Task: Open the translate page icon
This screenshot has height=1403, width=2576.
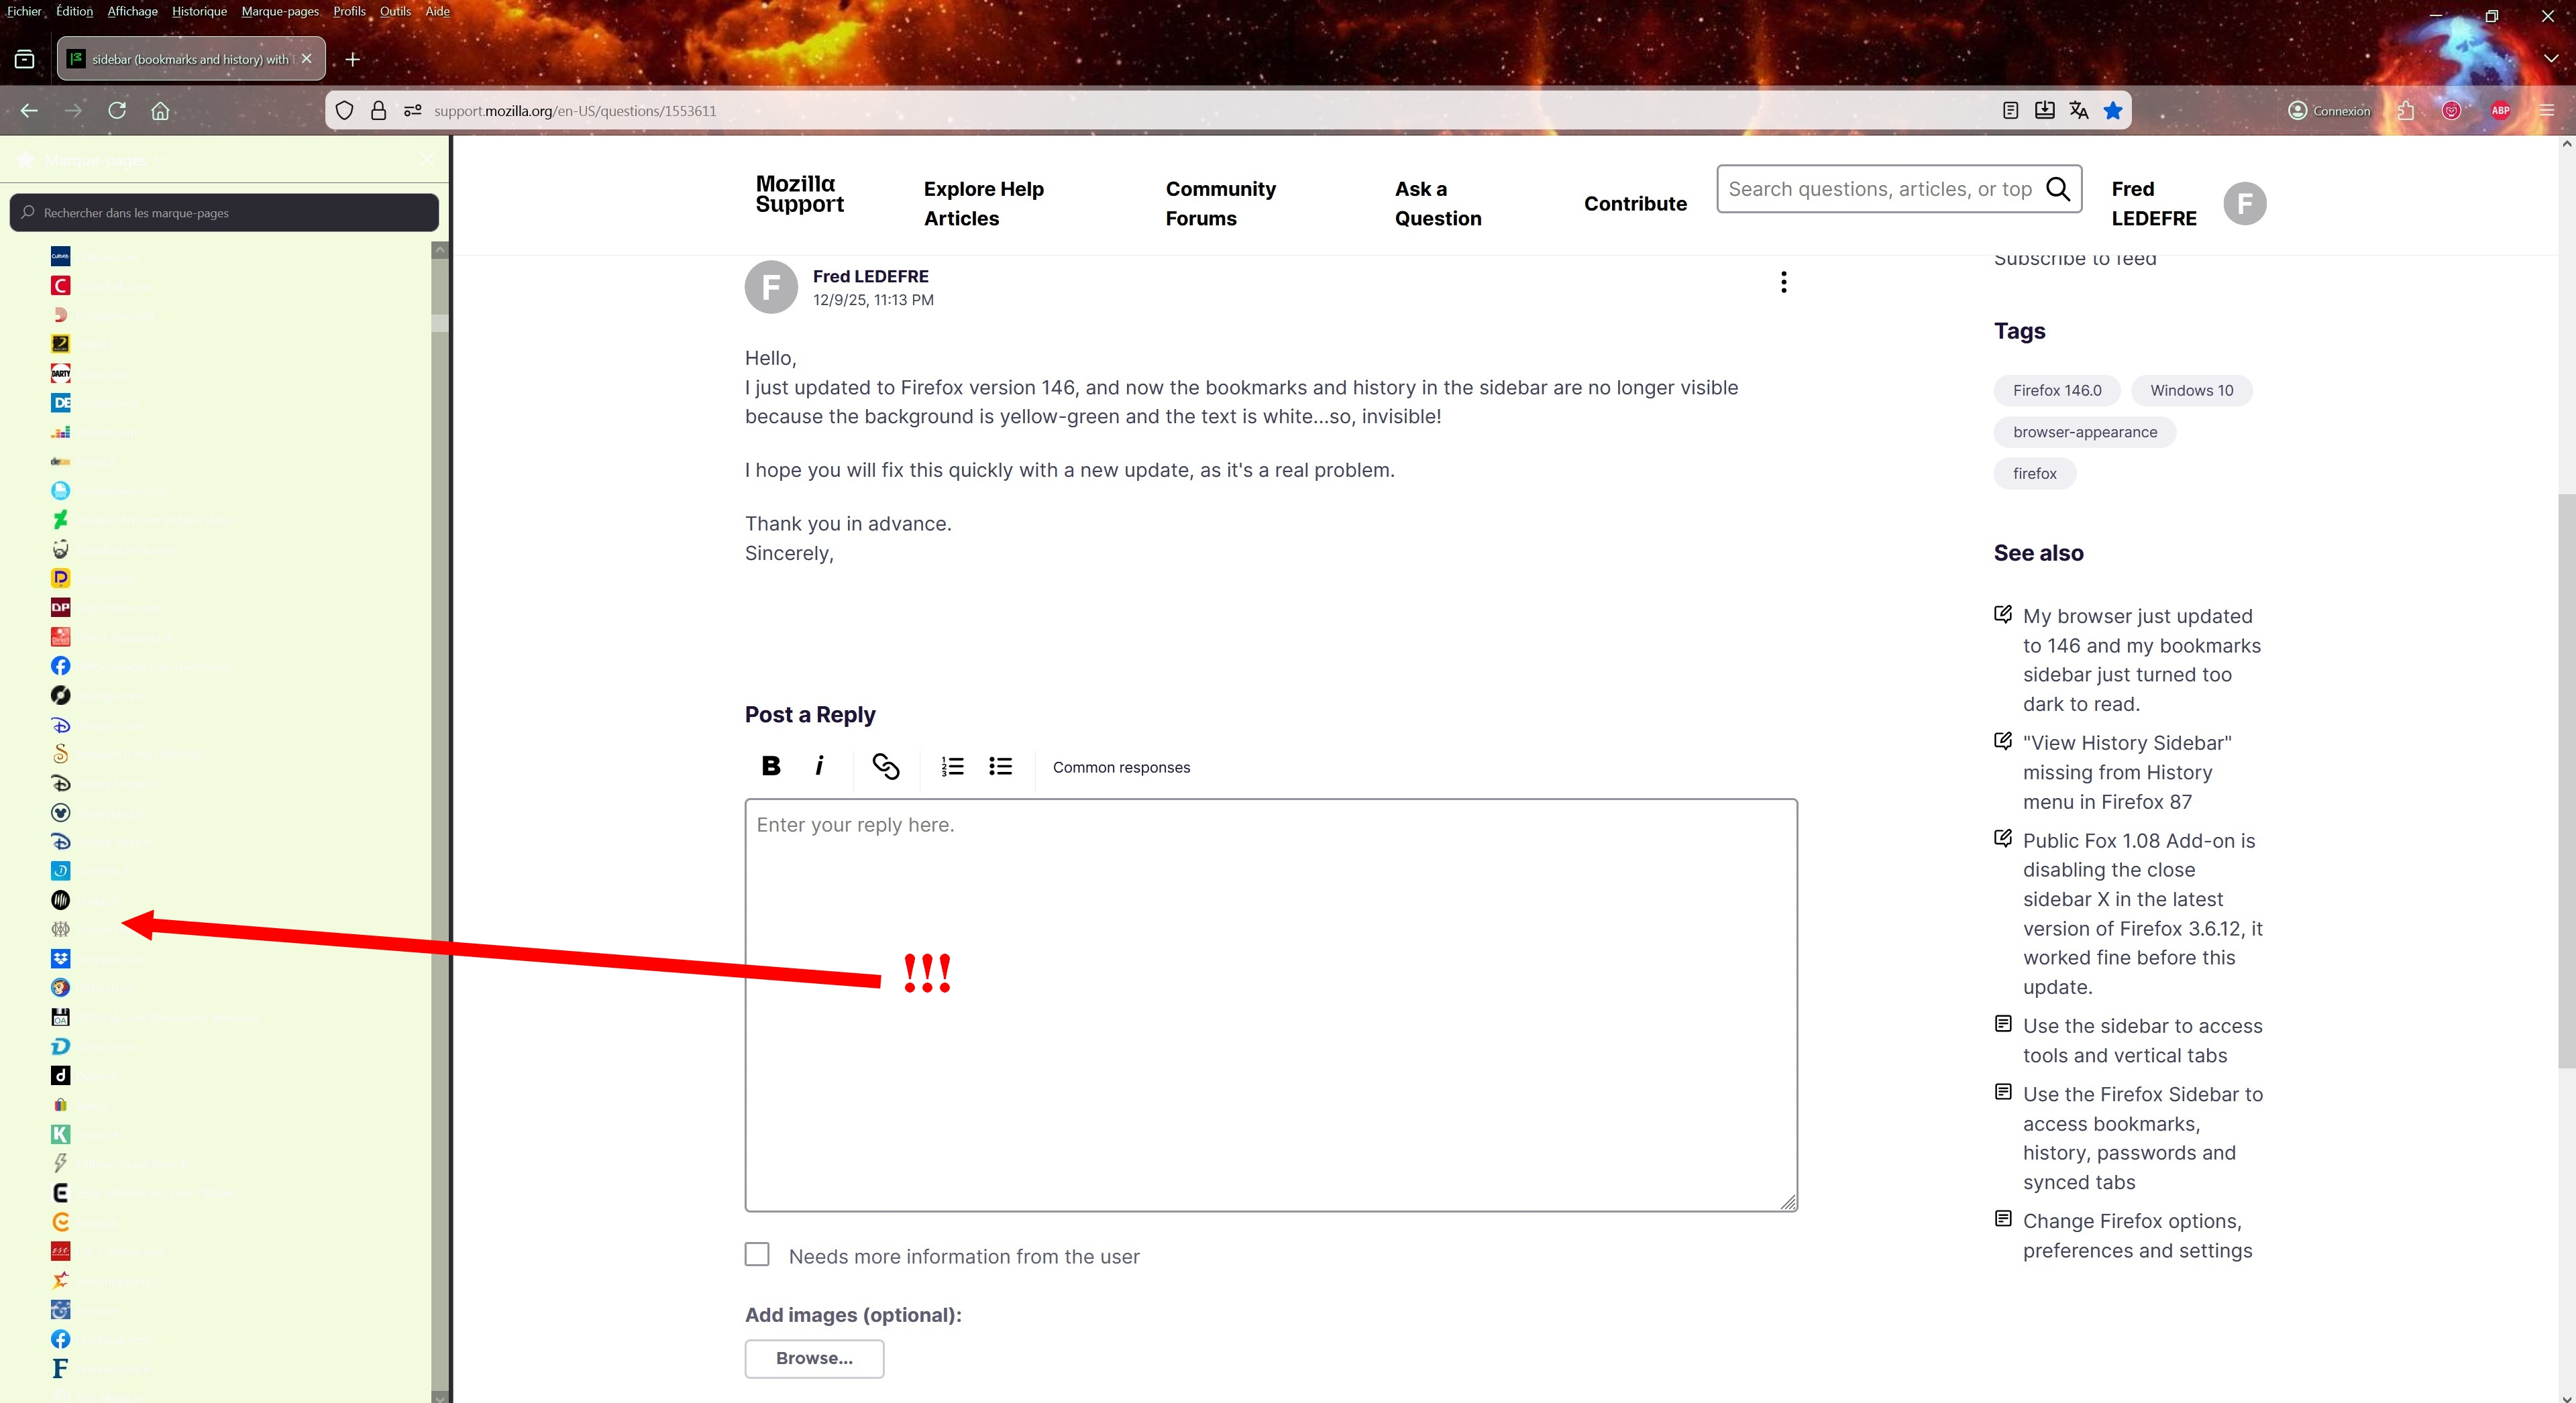Action: [2078, 111]
